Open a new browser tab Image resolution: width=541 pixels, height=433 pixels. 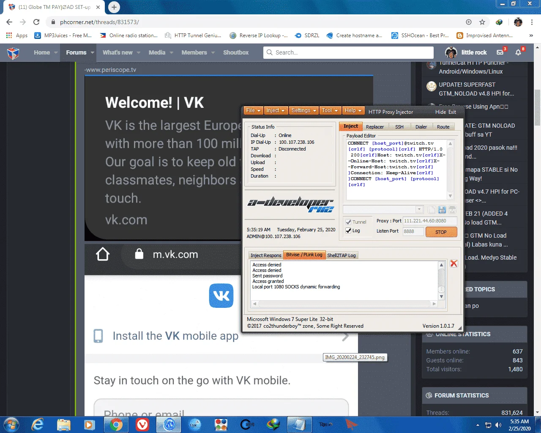point(114,7)
